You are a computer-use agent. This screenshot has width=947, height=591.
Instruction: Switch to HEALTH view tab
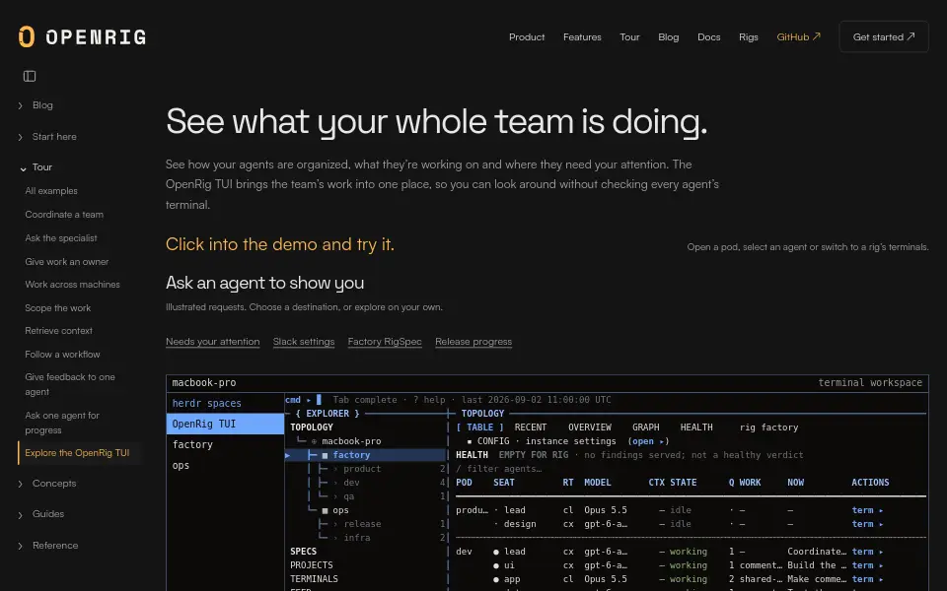pyautogui.click(x=696, y=427)
